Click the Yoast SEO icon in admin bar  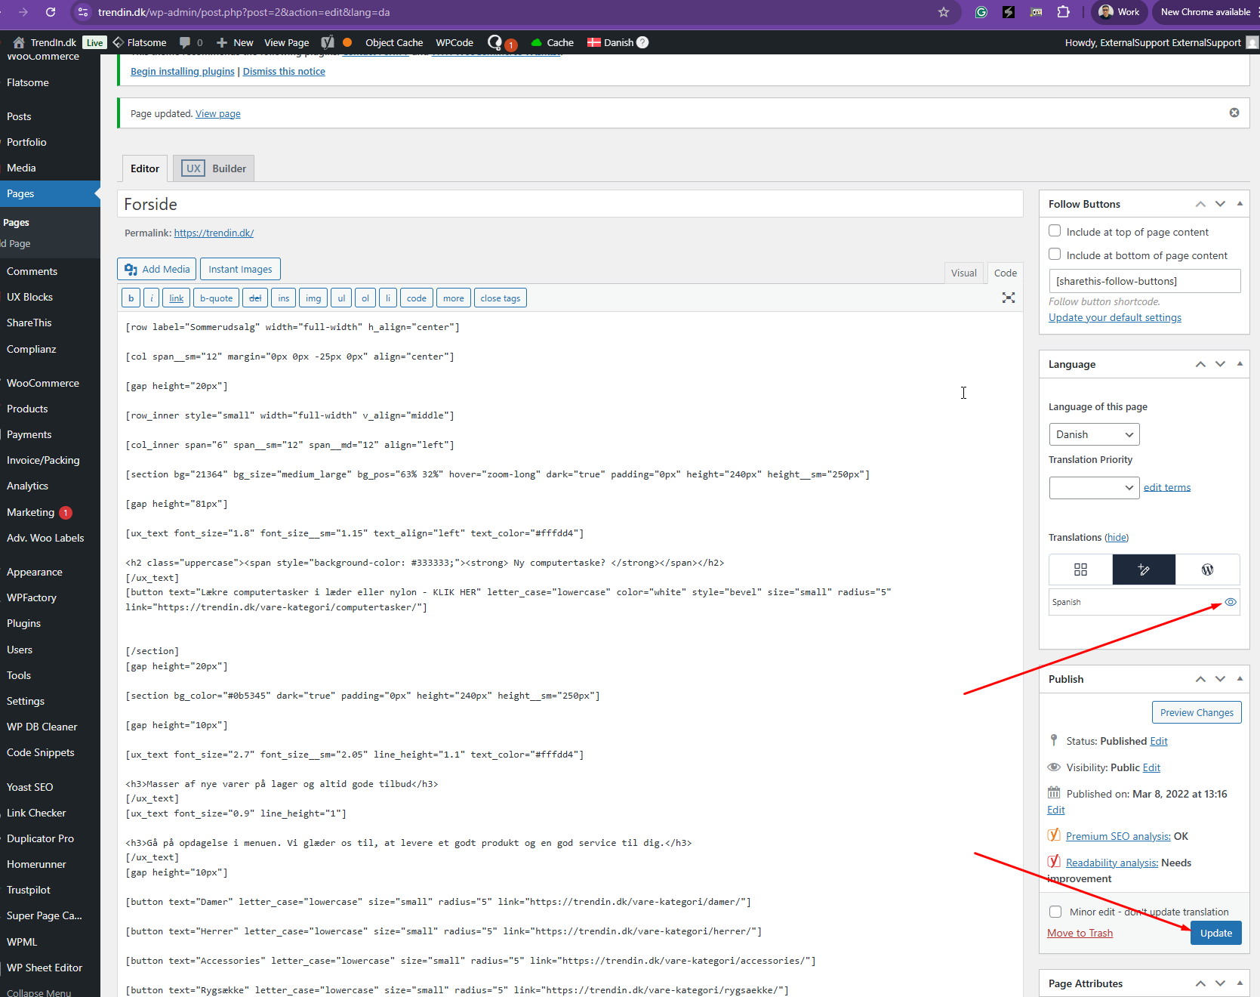pos(327,42)
